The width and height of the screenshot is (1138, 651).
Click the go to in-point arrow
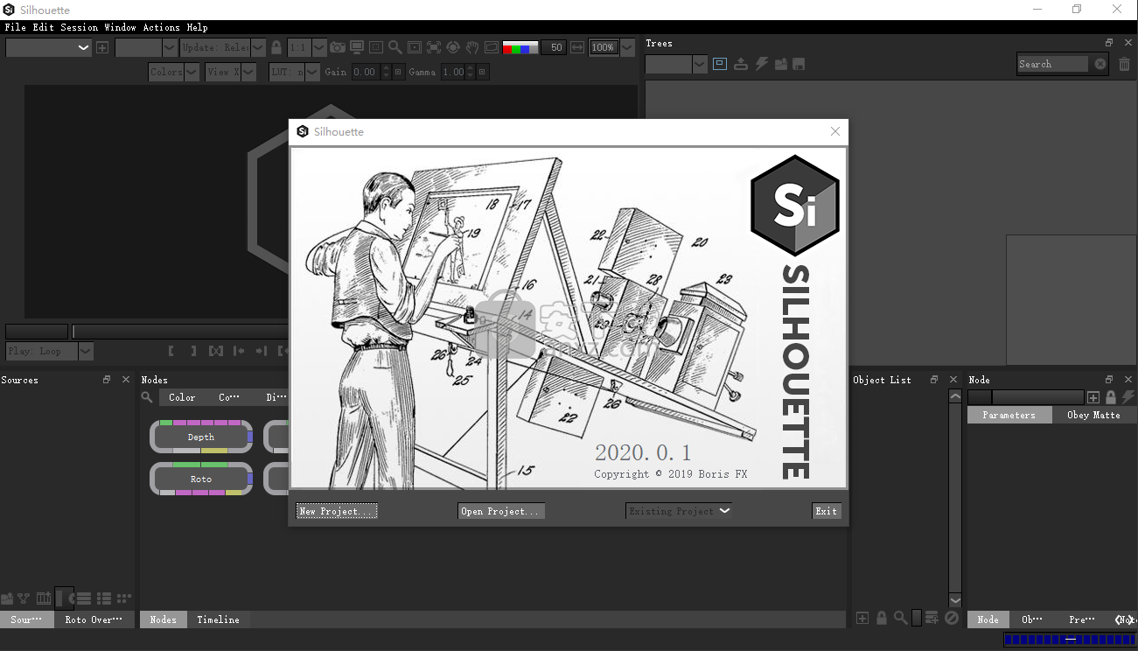tap(239, 351)
